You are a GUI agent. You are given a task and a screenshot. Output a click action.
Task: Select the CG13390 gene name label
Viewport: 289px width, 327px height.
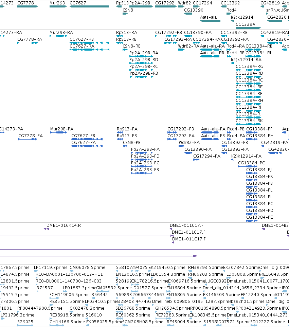(194, 10)
